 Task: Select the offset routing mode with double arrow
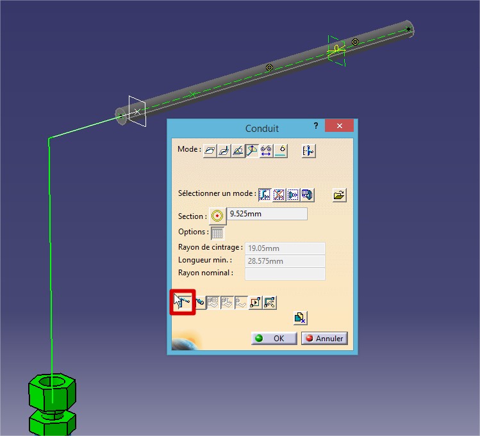point(266,150)
